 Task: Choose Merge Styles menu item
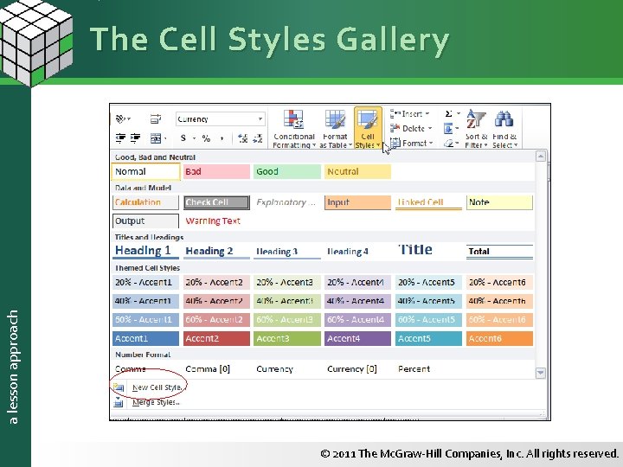(x=156, y=402)
